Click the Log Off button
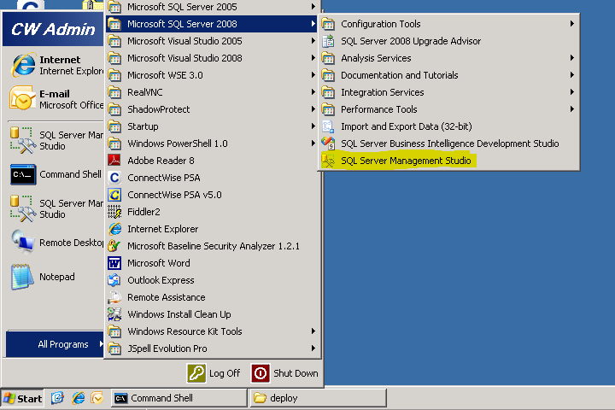The height and width of the screenshot is (410, 615). [214, 373]
